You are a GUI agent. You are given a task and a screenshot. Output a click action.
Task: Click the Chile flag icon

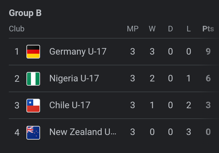point(33,105)
